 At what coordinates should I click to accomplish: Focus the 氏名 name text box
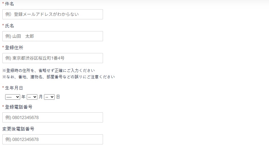(x=52, y=36)
